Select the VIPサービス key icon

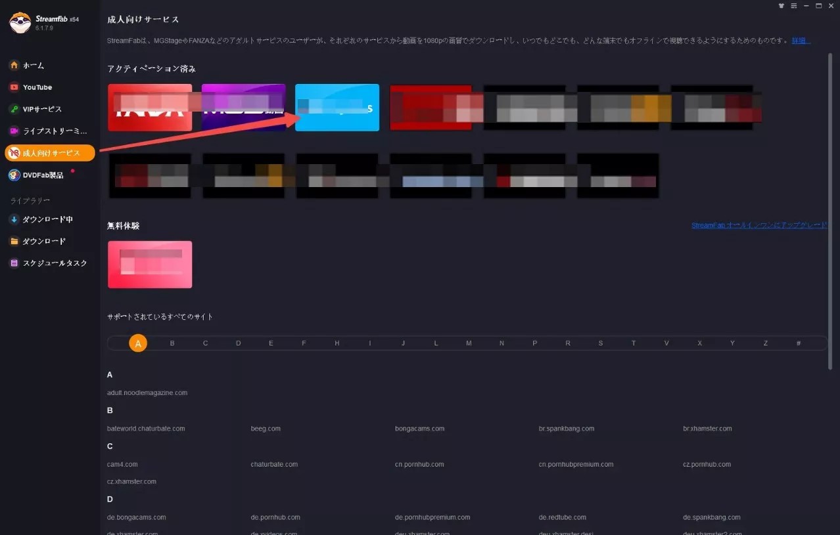[x=14, y=109]
